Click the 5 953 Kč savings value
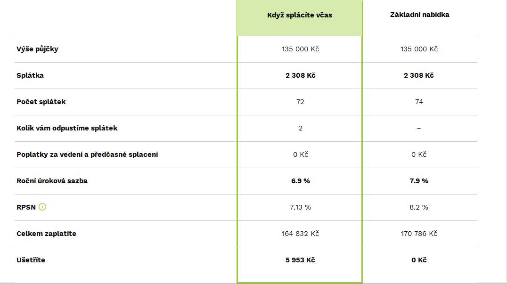 pyautogui.click(x=300, y=260)
